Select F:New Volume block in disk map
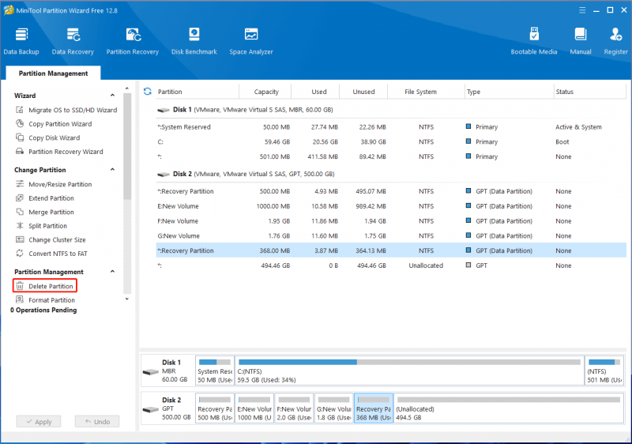The image size is (632, 444). click(x=294, y=408)
